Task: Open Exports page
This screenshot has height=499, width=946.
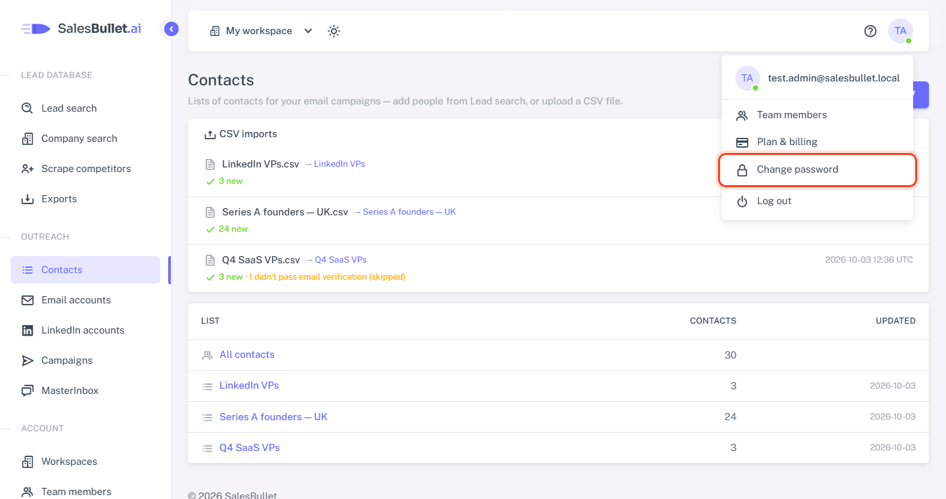Action: click(x=85, y=199)
